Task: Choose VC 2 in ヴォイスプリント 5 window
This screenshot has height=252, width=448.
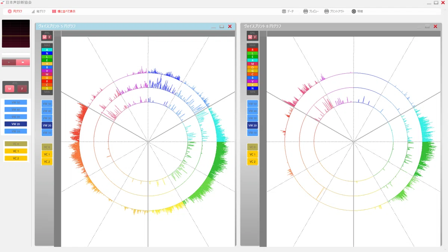Action: [x=47, y=162]
